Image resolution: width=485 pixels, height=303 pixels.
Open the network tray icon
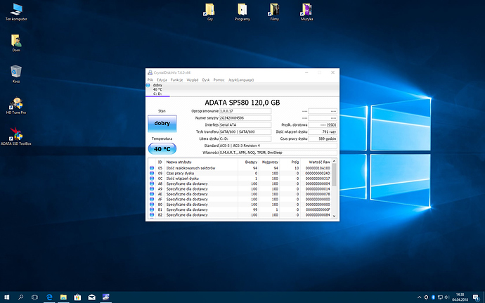coord(440,297)
